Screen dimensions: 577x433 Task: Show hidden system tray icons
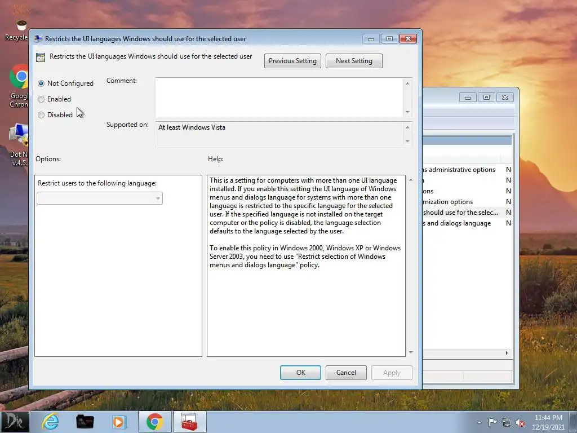pyautogui.click(x=479, y=422)
